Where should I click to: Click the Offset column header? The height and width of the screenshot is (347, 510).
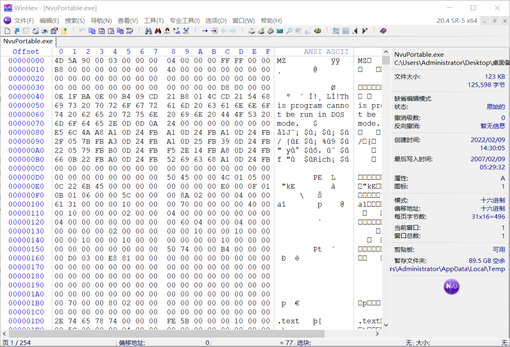point(26,51)
